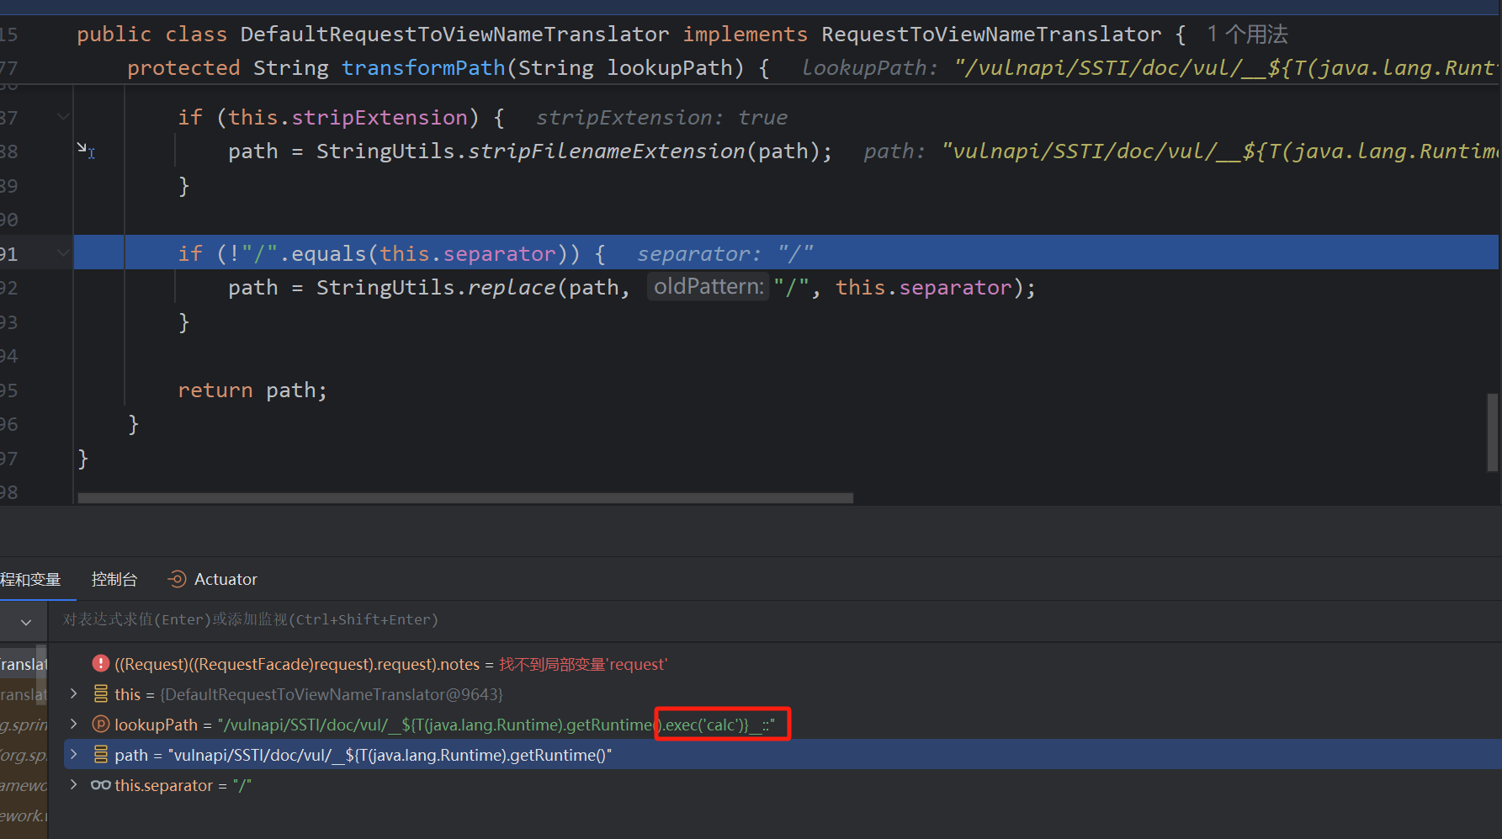The height and width of the screenshot is (839, 1502).
Task: Expand the 'path' variable node
Action: [x=74, y=755]
